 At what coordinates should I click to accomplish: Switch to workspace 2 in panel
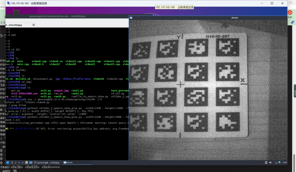pos(15,162)
